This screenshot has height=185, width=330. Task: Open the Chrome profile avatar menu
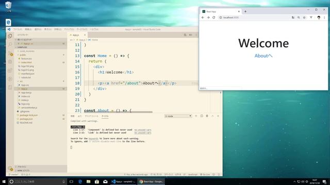coord(319,17)
